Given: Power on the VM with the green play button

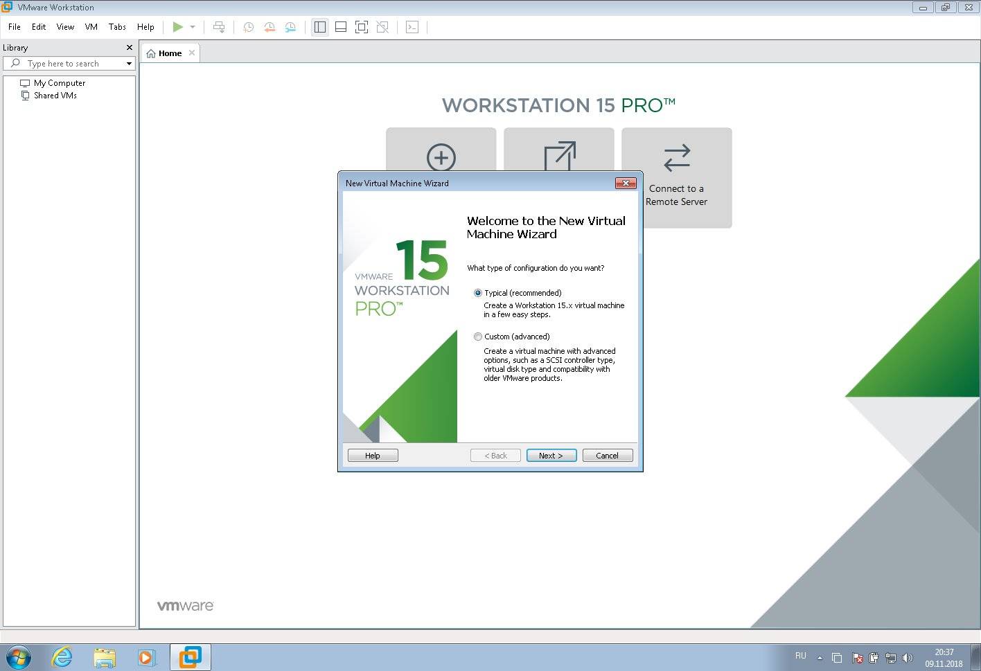Looking at the screenshot, I should [178, 27].
